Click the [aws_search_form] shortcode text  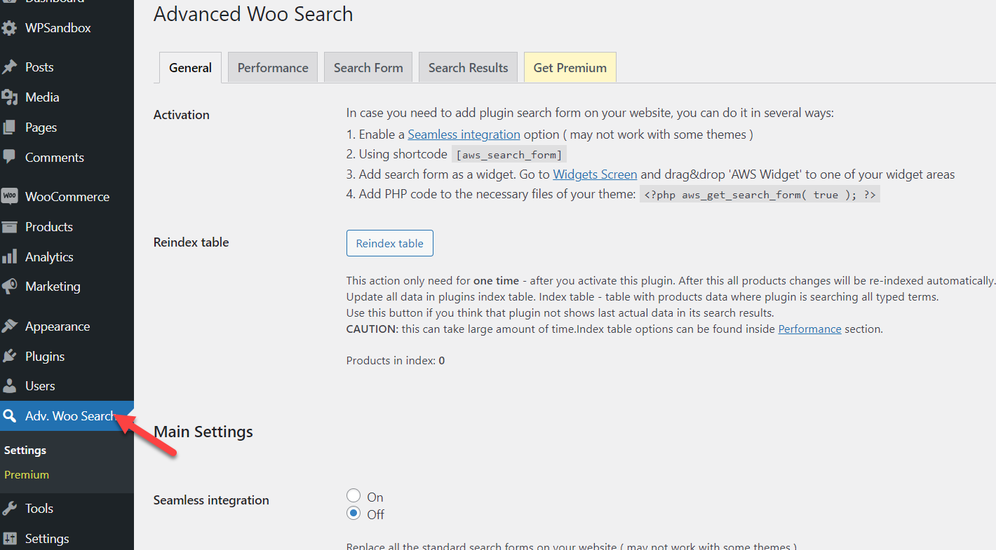(x=509, y=155)
